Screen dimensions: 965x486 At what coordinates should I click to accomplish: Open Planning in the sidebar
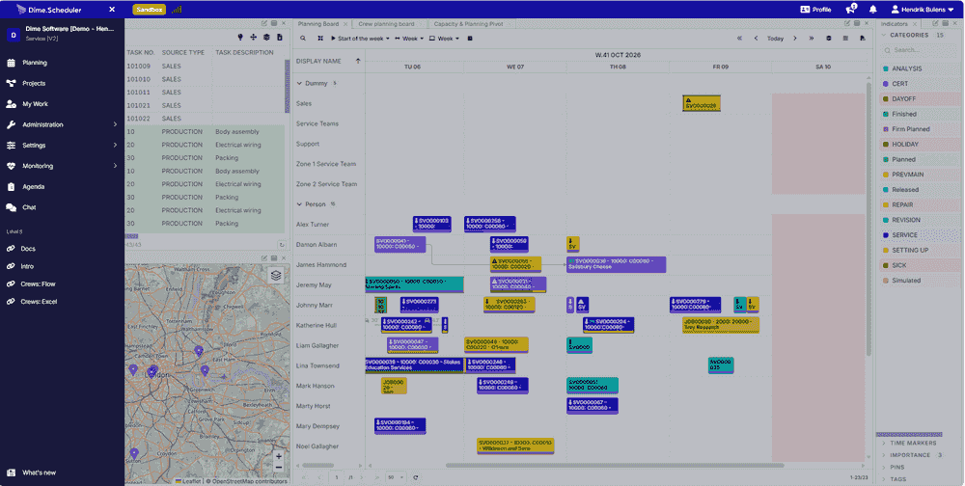(35, 63)
